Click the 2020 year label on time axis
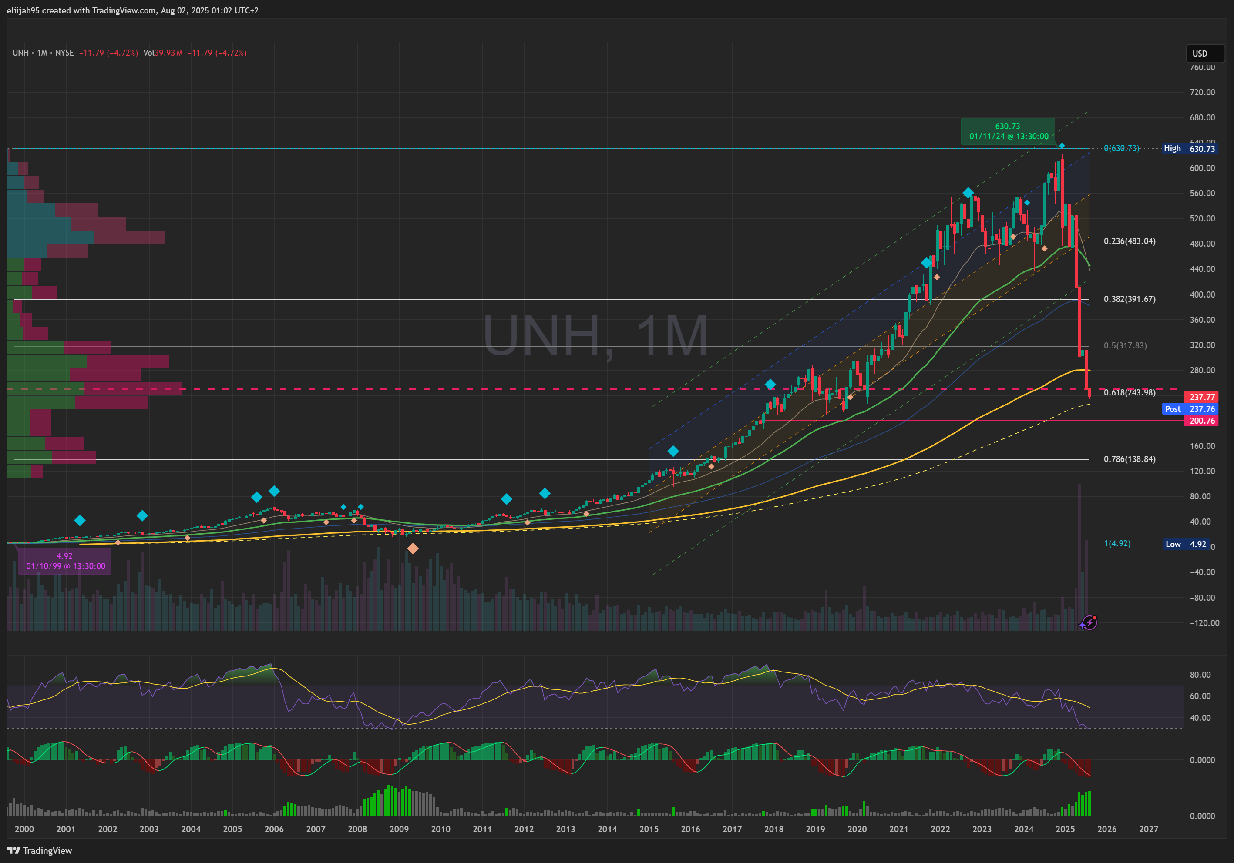 point(857,829)
